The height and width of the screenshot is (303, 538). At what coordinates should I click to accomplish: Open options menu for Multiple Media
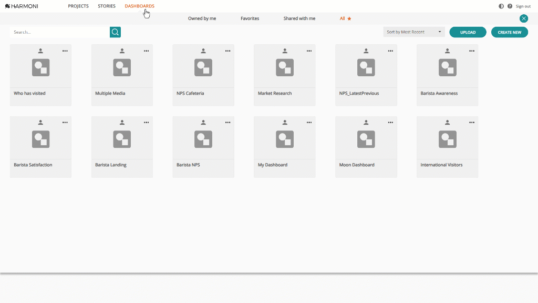pyautogui.click(x=146, y=51)
